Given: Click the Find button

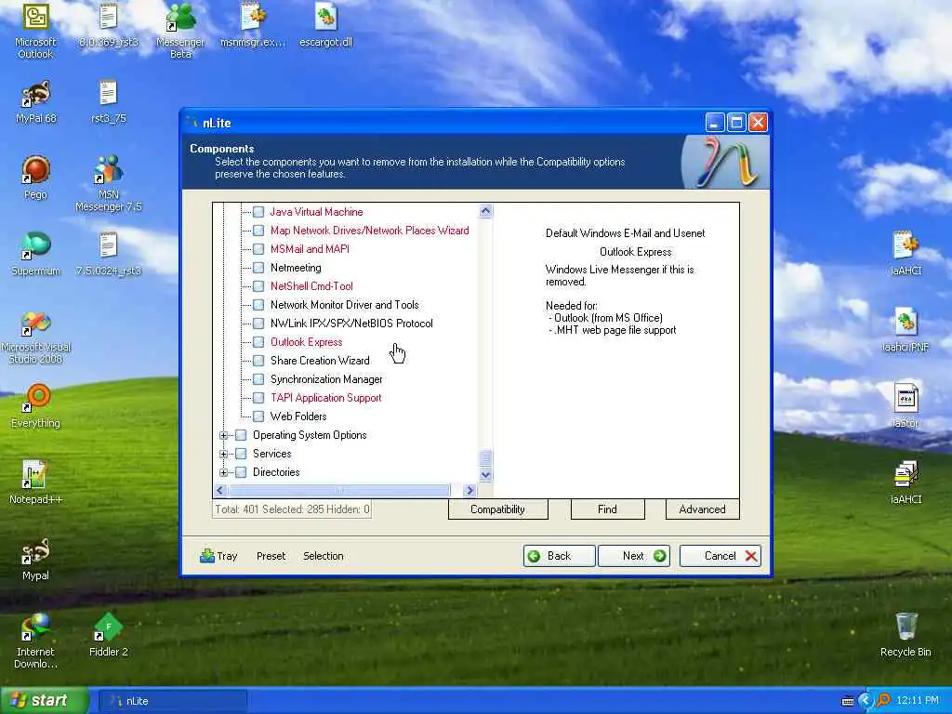Looking at the screenshot, I should pos(607,509).
